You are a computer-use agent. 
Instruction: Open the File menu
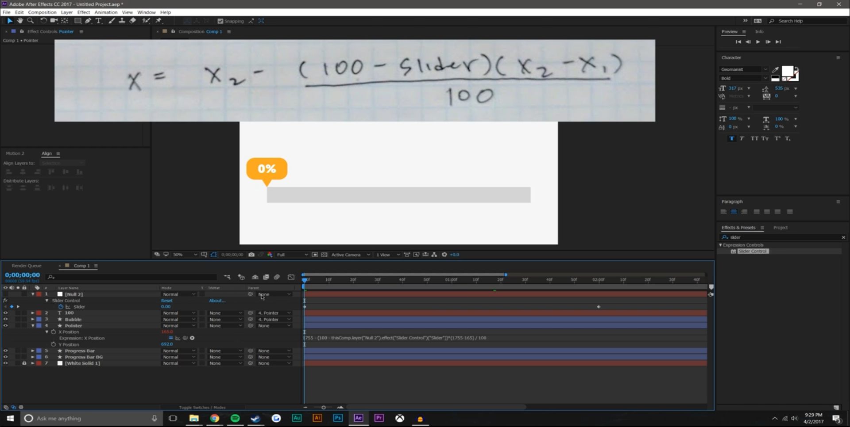(7, 12)
